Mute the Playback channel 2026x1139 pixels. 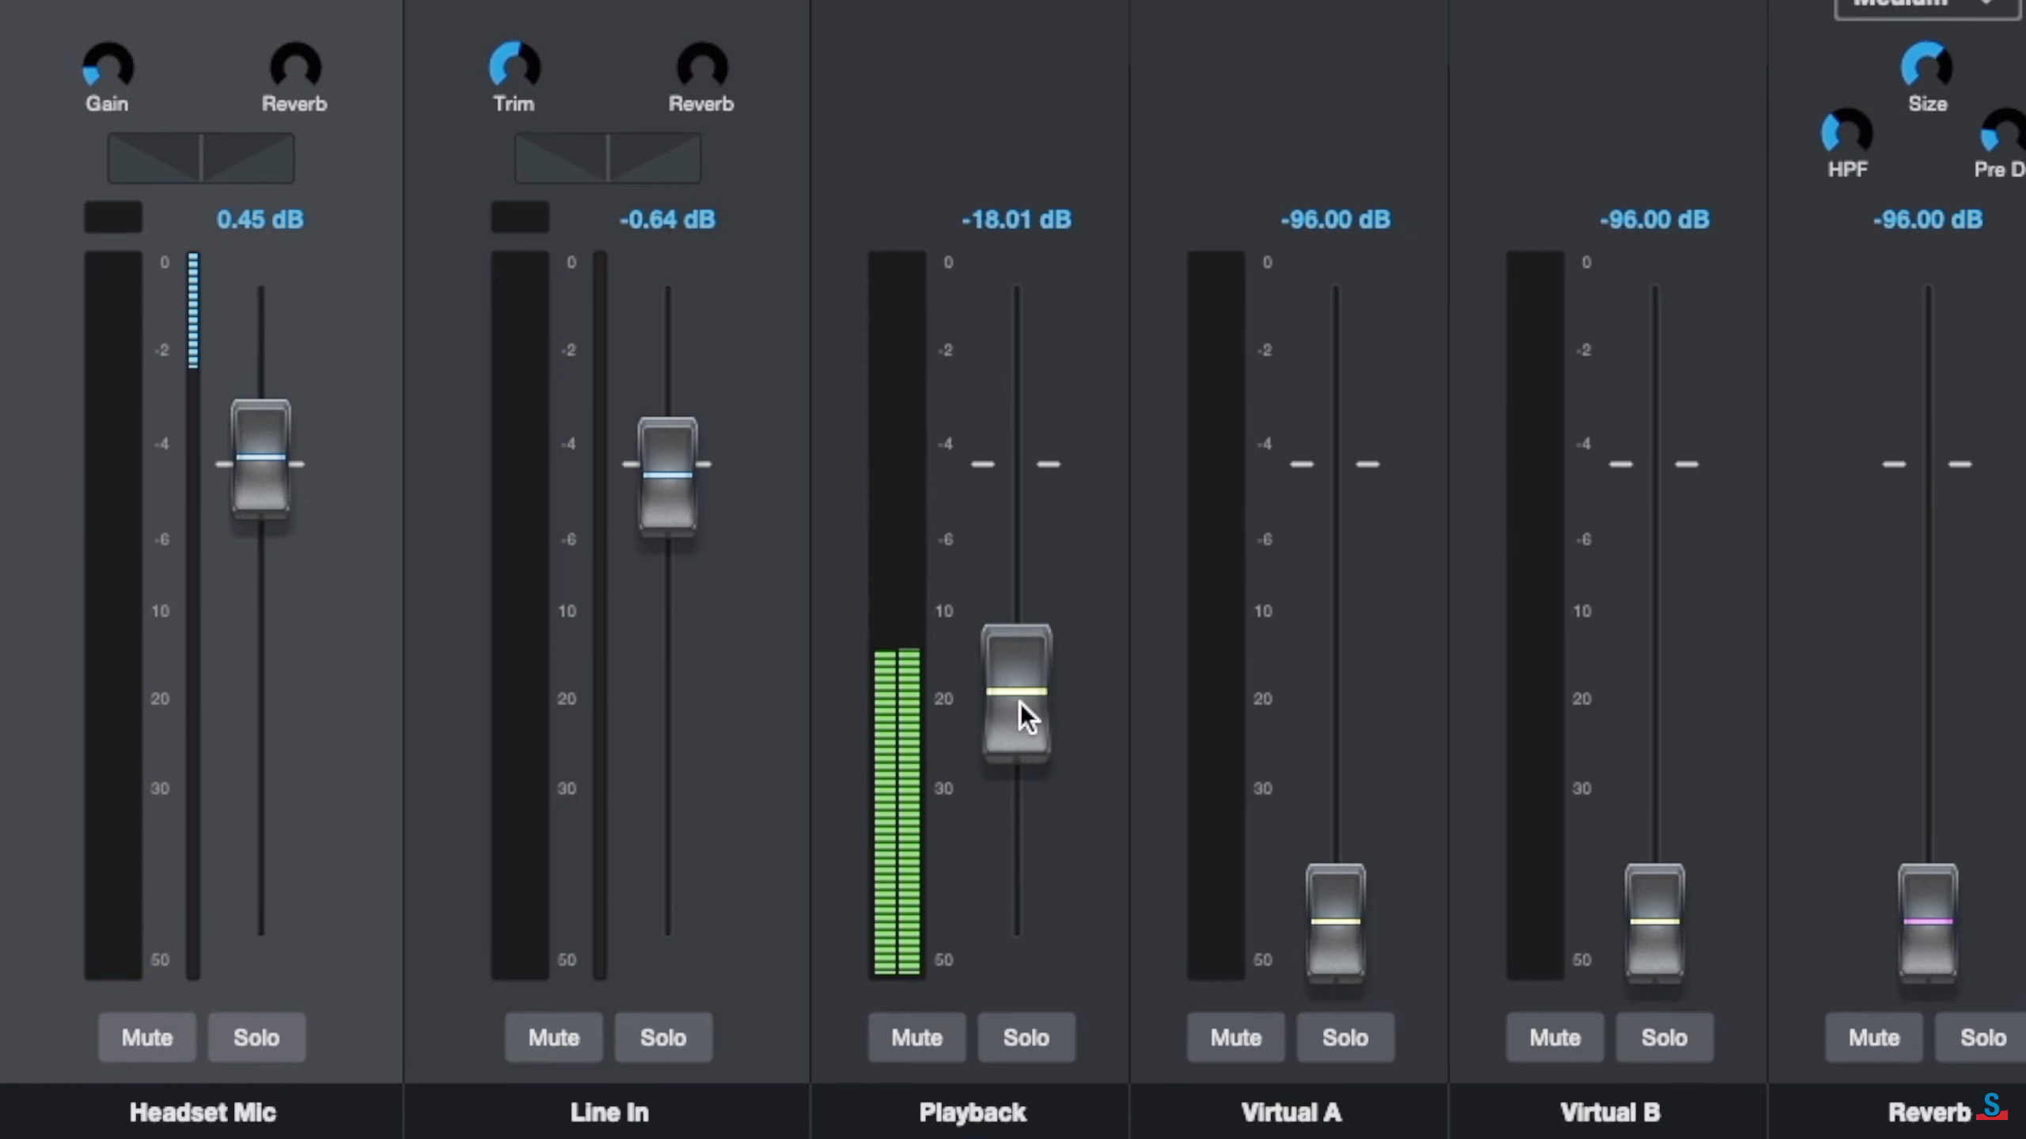pyautogui.click(x=916, y=1037)
